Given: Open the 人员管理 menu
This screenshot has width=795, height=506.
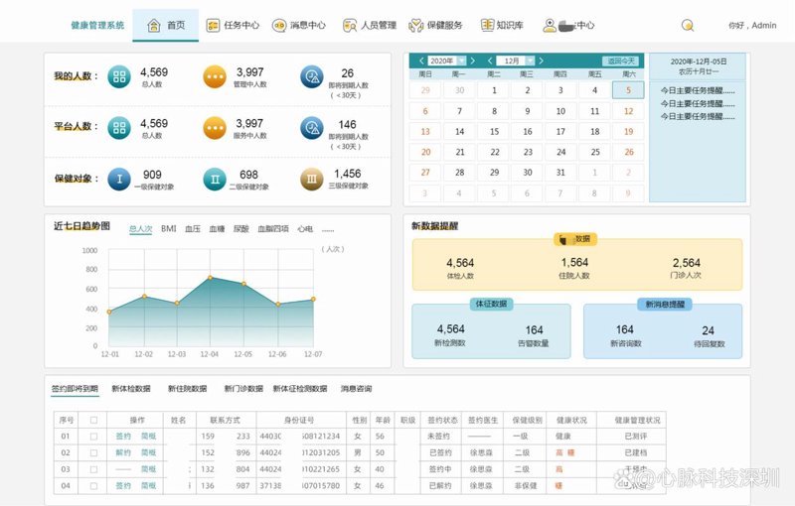Looking at the screenshot, I should (x=370, y=26).
